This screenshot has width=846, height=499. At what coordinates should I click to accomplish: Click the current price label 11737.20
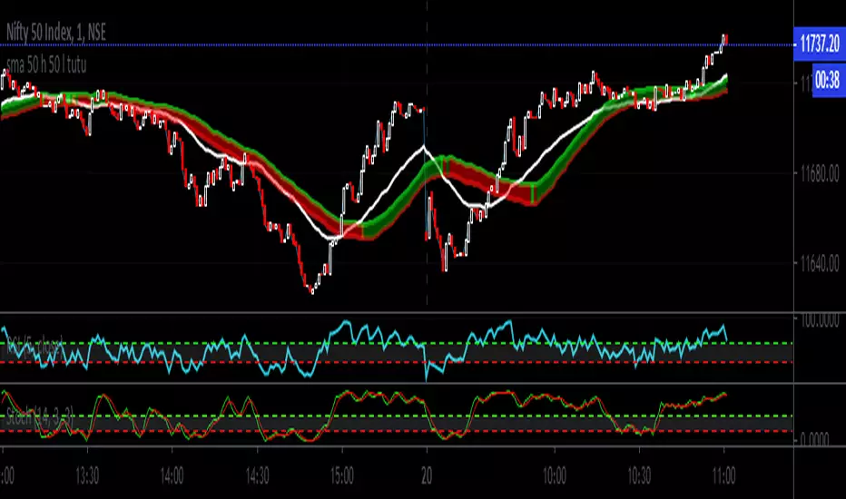[820, 44]
